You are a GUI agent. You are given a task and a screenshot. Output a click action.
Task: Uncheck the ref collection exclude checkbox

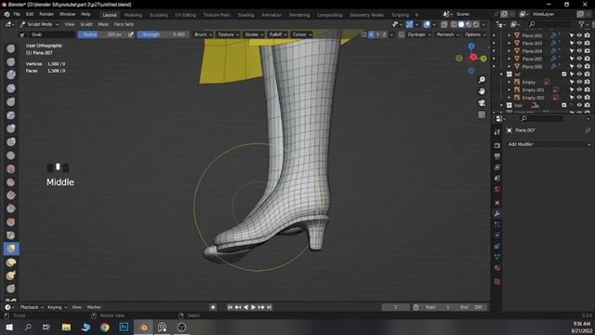tap(564, 74)
